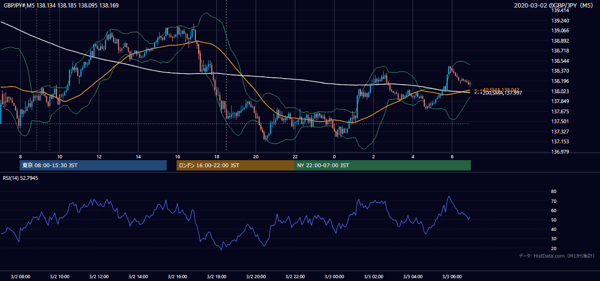Click RSI scale value 80
This screenshot has height=281, width=600.
pos(554,192)
